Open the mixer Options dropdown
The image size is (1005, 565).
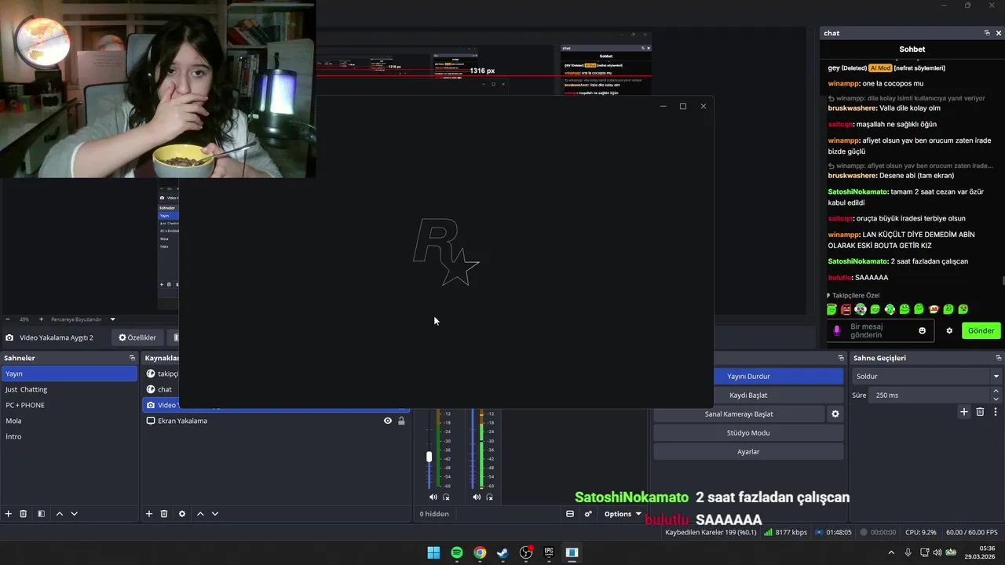pos(623,514)
